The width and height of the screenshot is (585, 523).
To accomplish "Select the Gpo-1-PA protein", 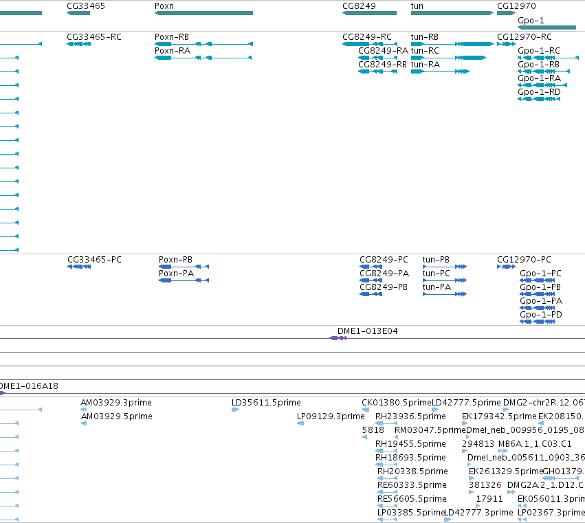I will tap(538, 308).
